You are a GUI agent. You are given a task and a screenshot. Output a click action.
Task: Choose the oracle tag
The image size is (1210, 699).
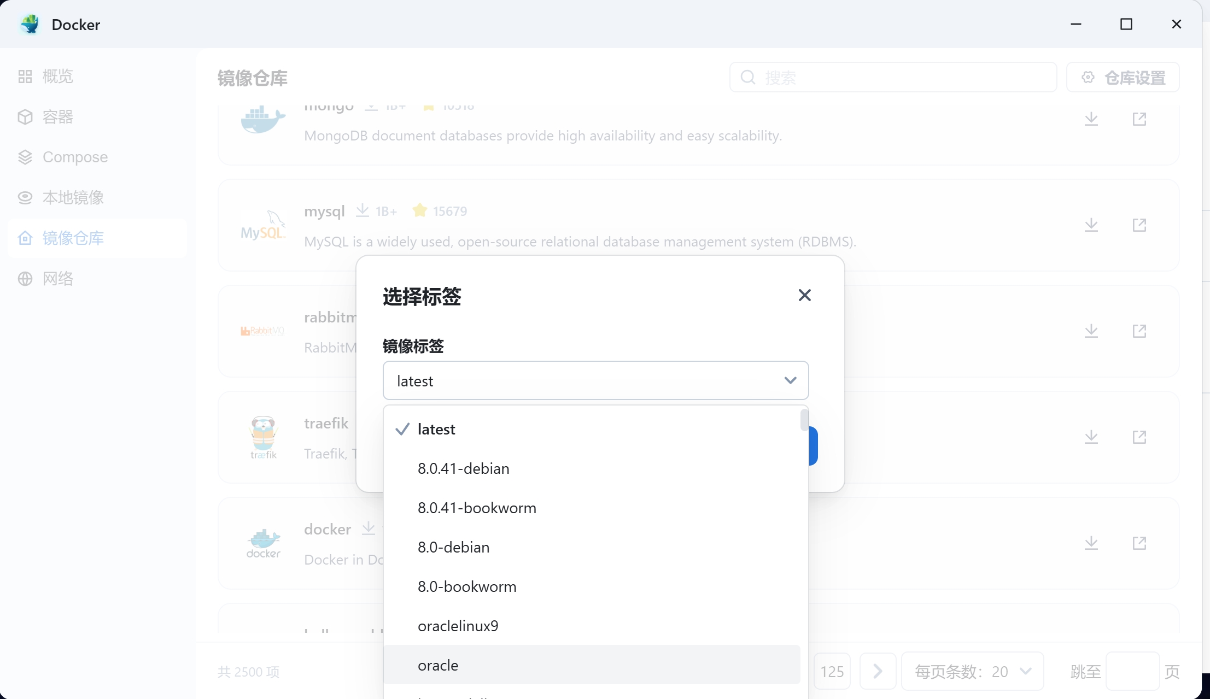(592, 665)
